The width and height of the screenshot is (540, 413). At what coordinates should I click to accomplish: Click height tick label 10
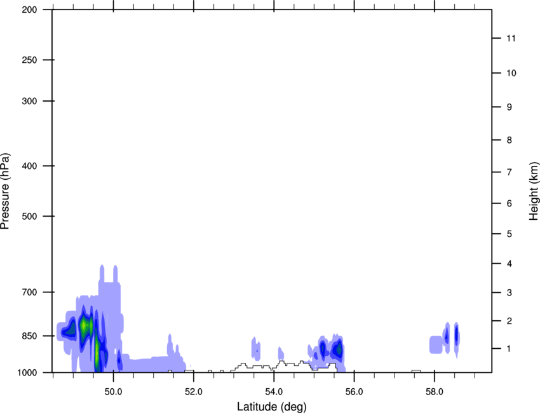(x=511, y=73)
